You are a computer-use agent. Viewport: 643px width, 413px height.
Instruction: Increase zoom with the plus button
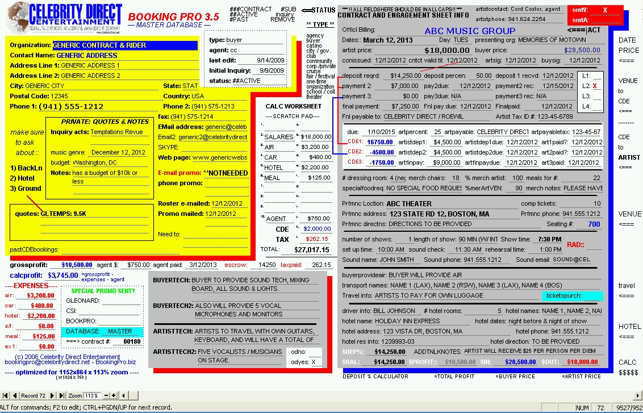(114, 396)
